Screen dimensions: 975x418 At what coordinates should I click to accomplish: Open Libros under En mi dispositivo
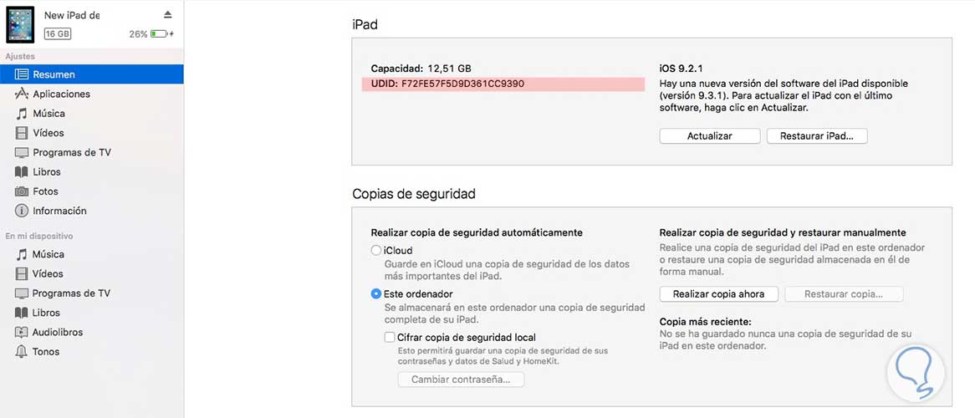46,313
